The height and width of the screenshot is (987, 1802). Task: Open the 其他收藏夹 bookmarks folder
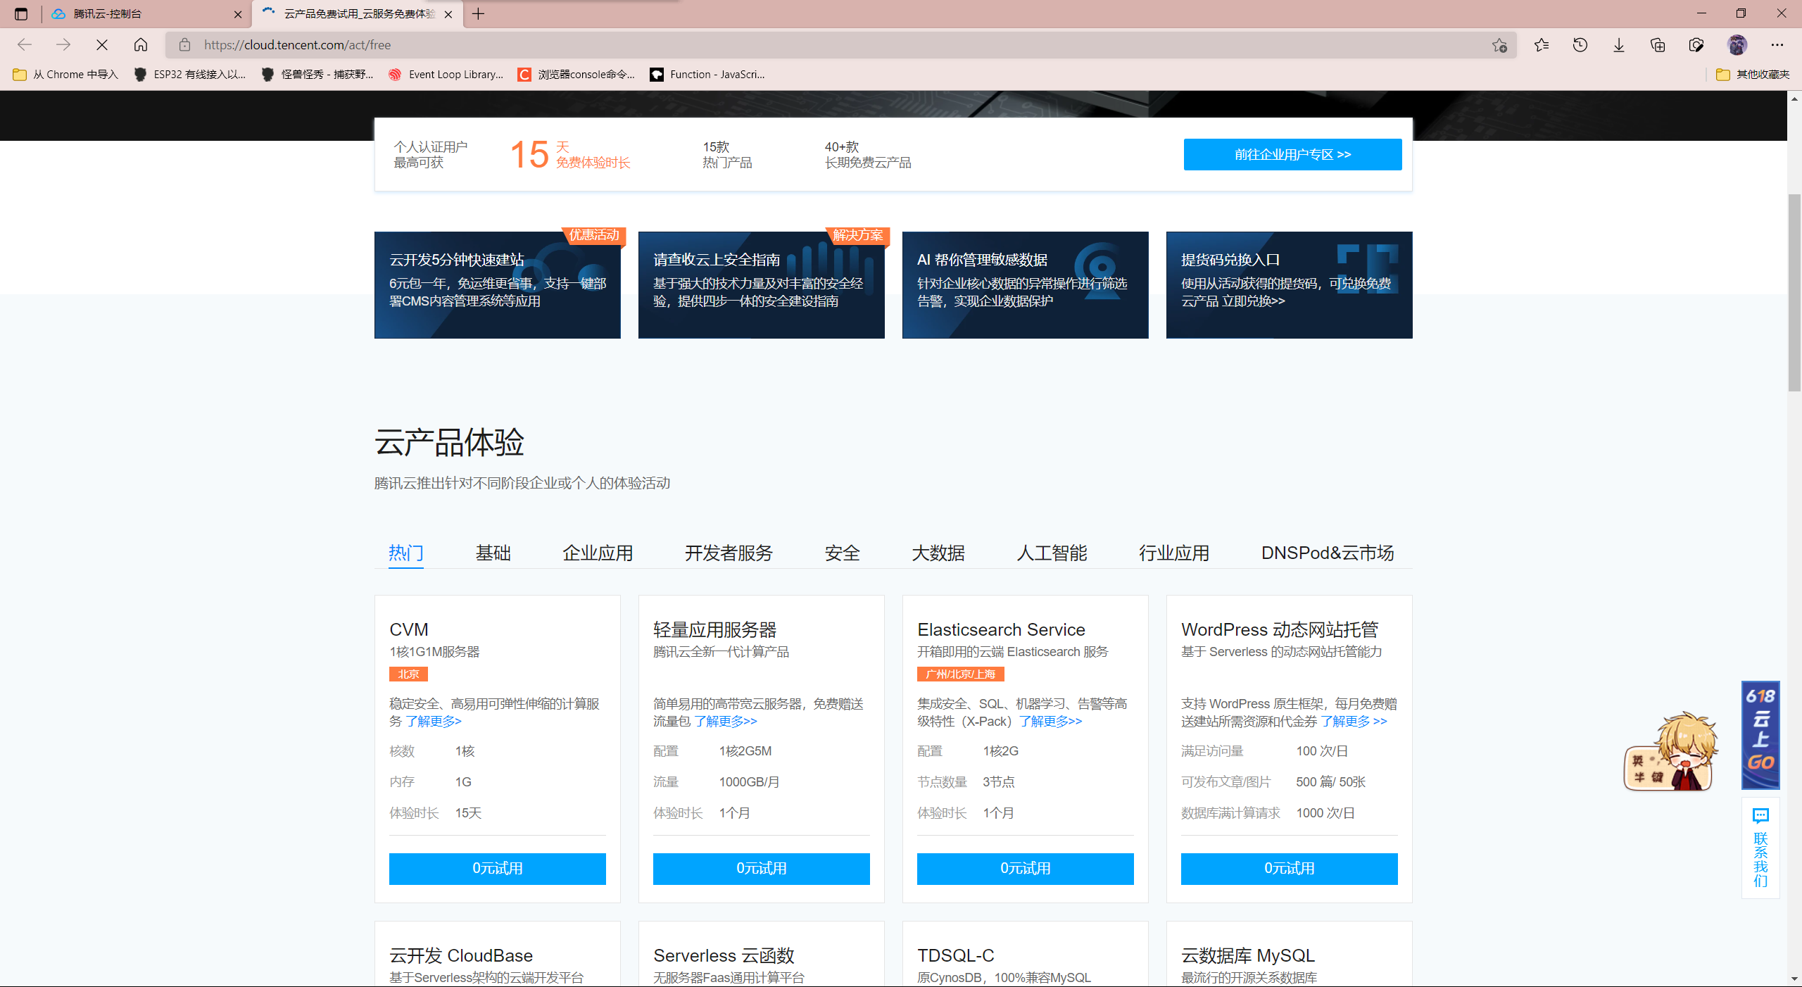1753,75
